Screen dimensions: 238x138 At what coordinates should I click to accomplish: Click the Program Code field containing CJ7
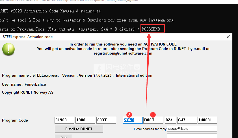click(187, 120)
